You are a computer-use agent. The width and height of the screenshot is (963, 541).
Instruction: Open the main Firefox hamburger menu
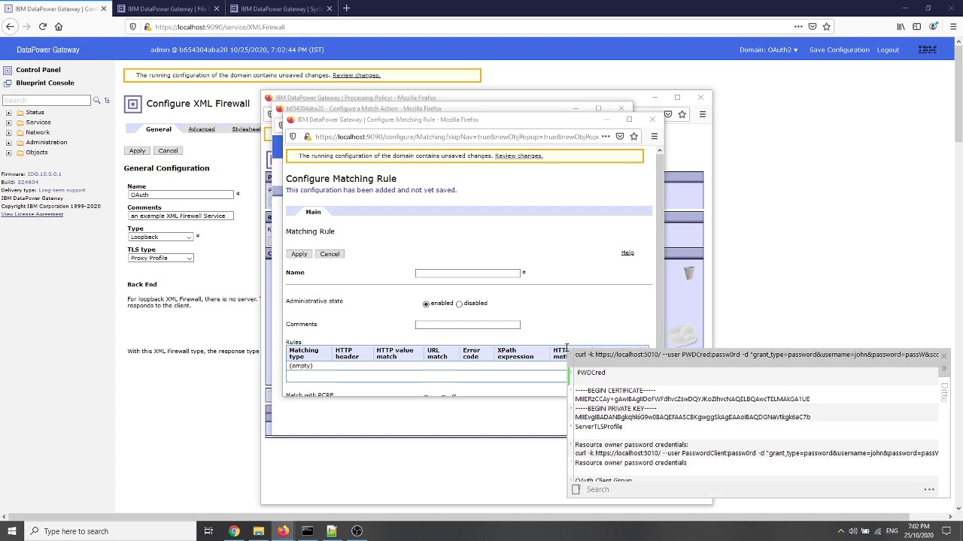click(x=952, y=27)
